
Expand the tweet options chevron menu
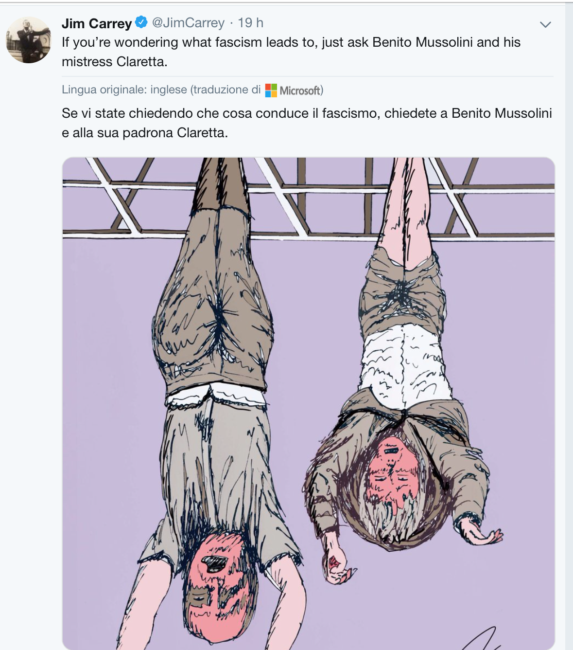545,25
